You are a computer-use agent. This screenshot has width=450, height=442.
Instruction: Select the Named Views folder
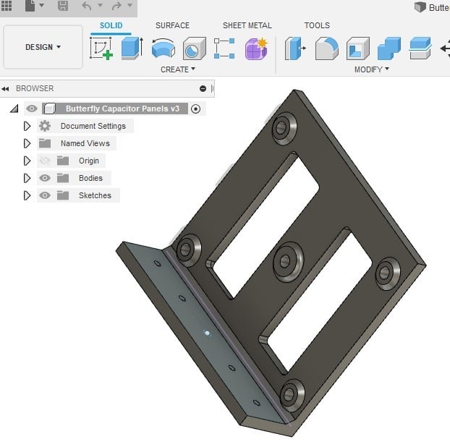click(x=85, y=143)
